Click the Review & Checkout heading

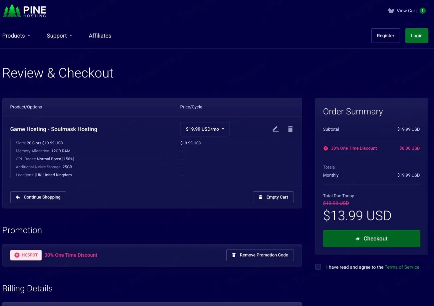coord(58,73)
